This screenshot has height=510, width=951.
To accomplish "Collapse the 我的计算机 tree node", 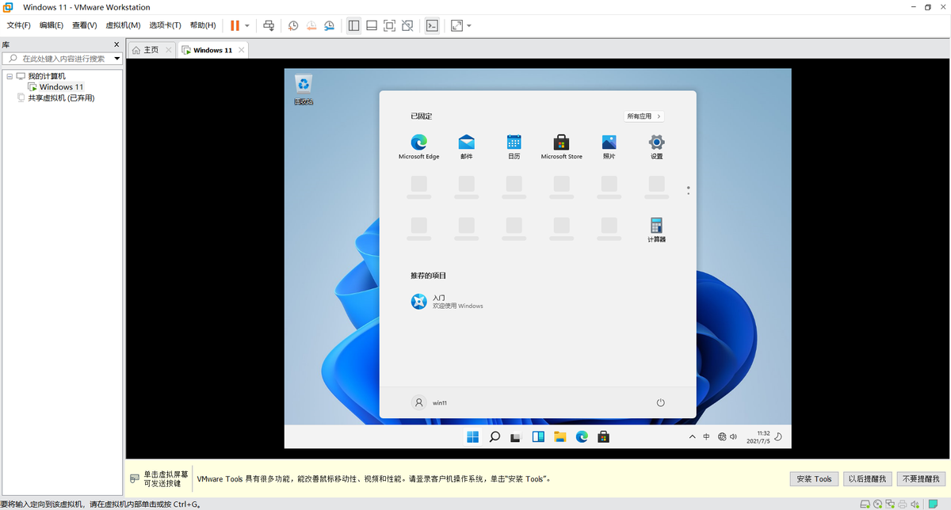I will pyautogui.click(x=9, y=76).
